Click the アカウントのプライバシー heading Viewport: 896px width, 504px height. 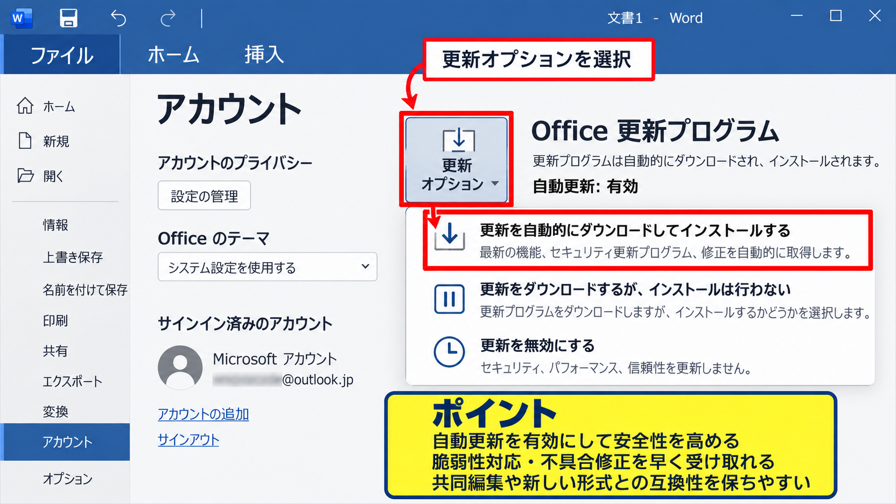235,163
